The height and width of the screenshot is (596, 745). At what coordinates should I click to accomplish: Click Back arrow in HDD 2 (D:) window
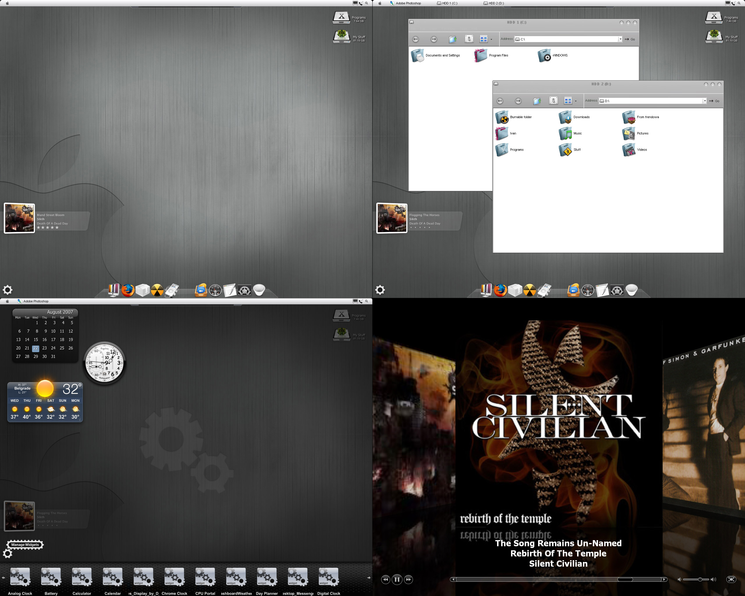tap(500, 101)
